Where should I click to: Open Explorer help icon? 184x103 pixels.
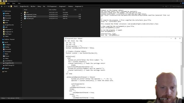pos(183,3)
